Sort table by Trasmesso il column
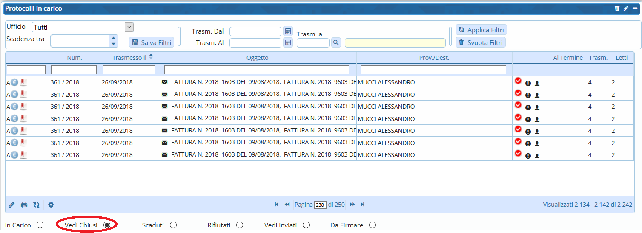This screenshot has height=233, width=642. tap(129, 58)
